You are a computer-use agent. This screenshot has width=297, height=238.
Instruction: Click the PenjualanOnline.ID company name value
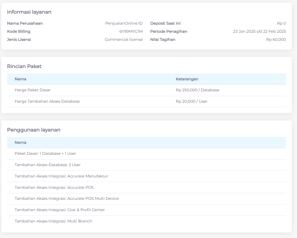click(124, 23)
